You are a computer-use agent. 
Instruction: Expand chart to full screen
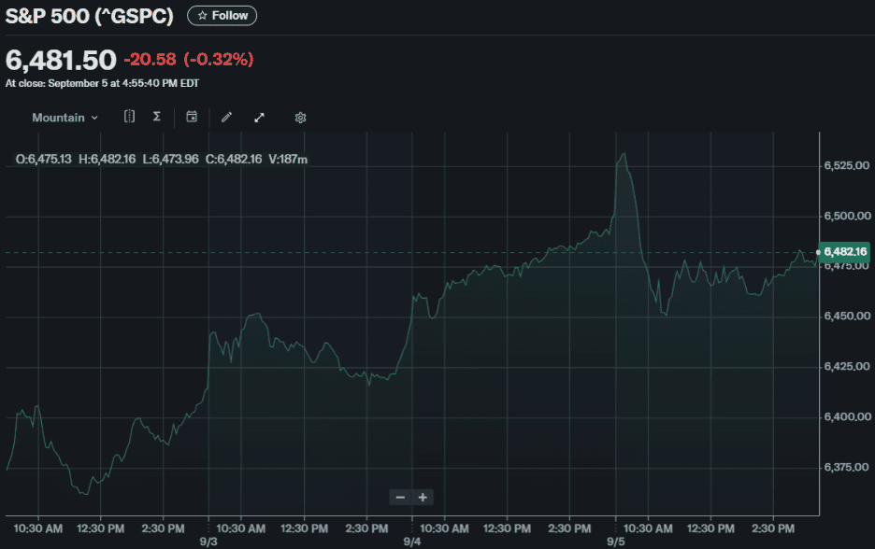pos(260,118)
